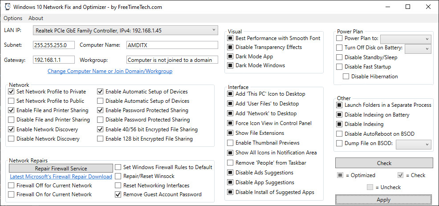Check Disable Standby/Sleep
Viewport: 439px width, 206px height.
(339, 57)
